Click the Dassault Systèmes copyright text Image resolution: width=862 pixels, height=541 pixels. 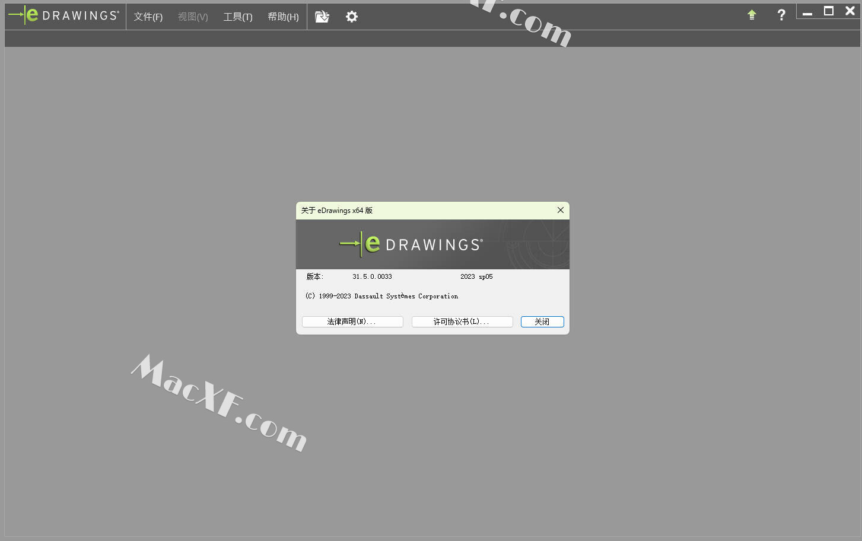pyautogui.click(x=381, y=296)
